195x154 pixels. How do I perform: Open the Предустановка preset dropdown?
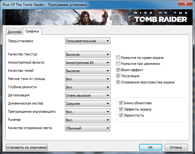[87, 41]
